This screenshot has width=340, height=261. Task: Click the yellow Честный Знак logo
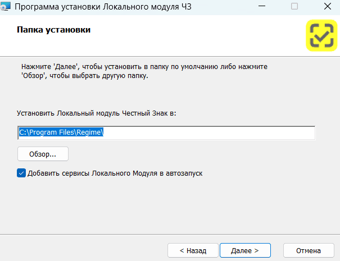point(322,36)
